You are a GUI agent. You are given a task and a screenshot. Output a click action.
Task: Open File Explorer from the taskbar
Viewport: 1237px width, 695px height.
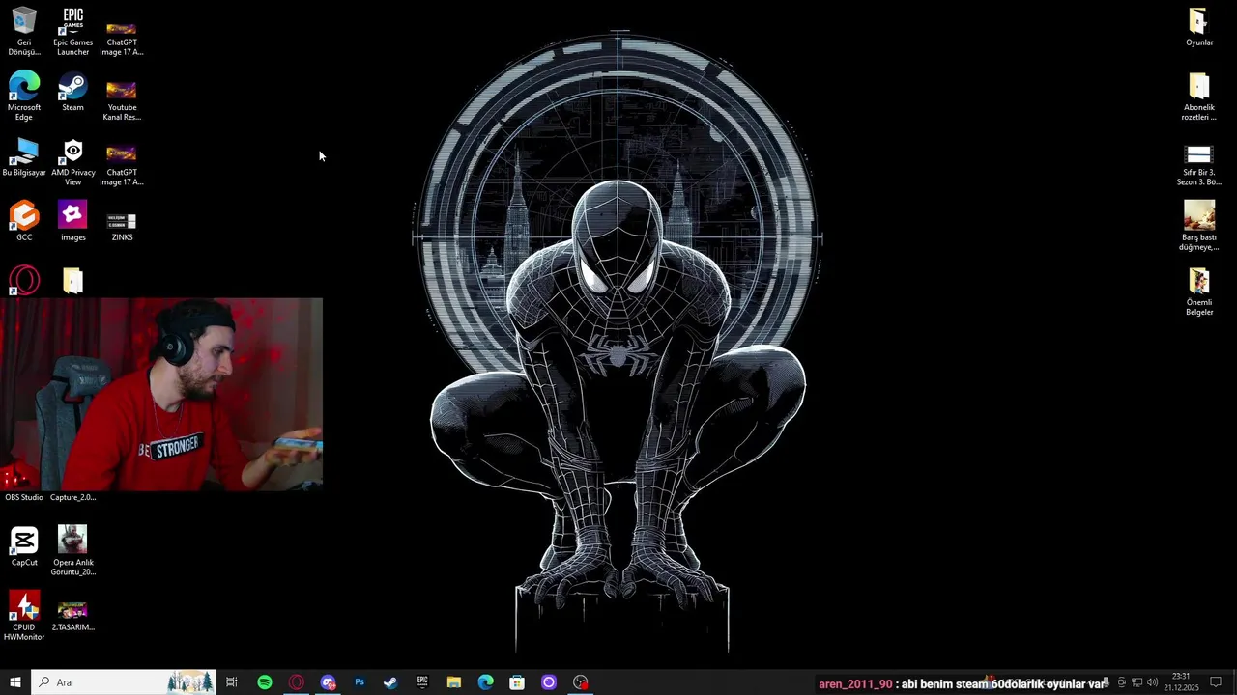click(454, 682)
